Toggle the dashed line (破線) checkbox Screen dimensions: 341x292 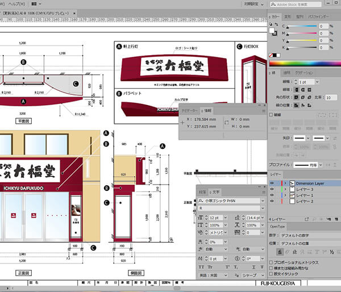pos(271,115)
